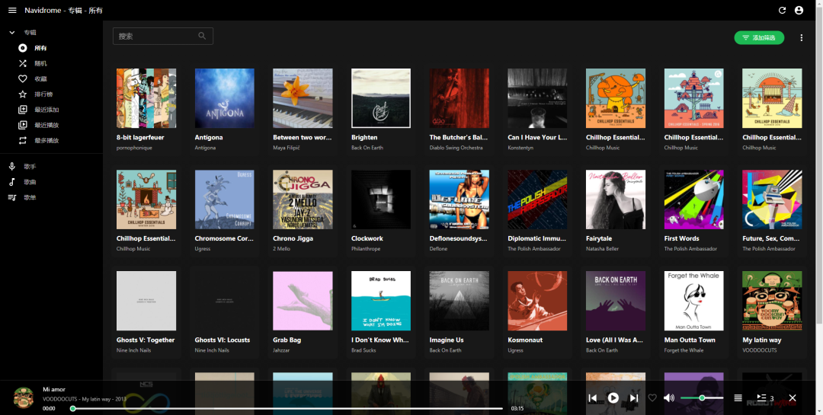Open the Future, Sex, Computers album cover

772,200
